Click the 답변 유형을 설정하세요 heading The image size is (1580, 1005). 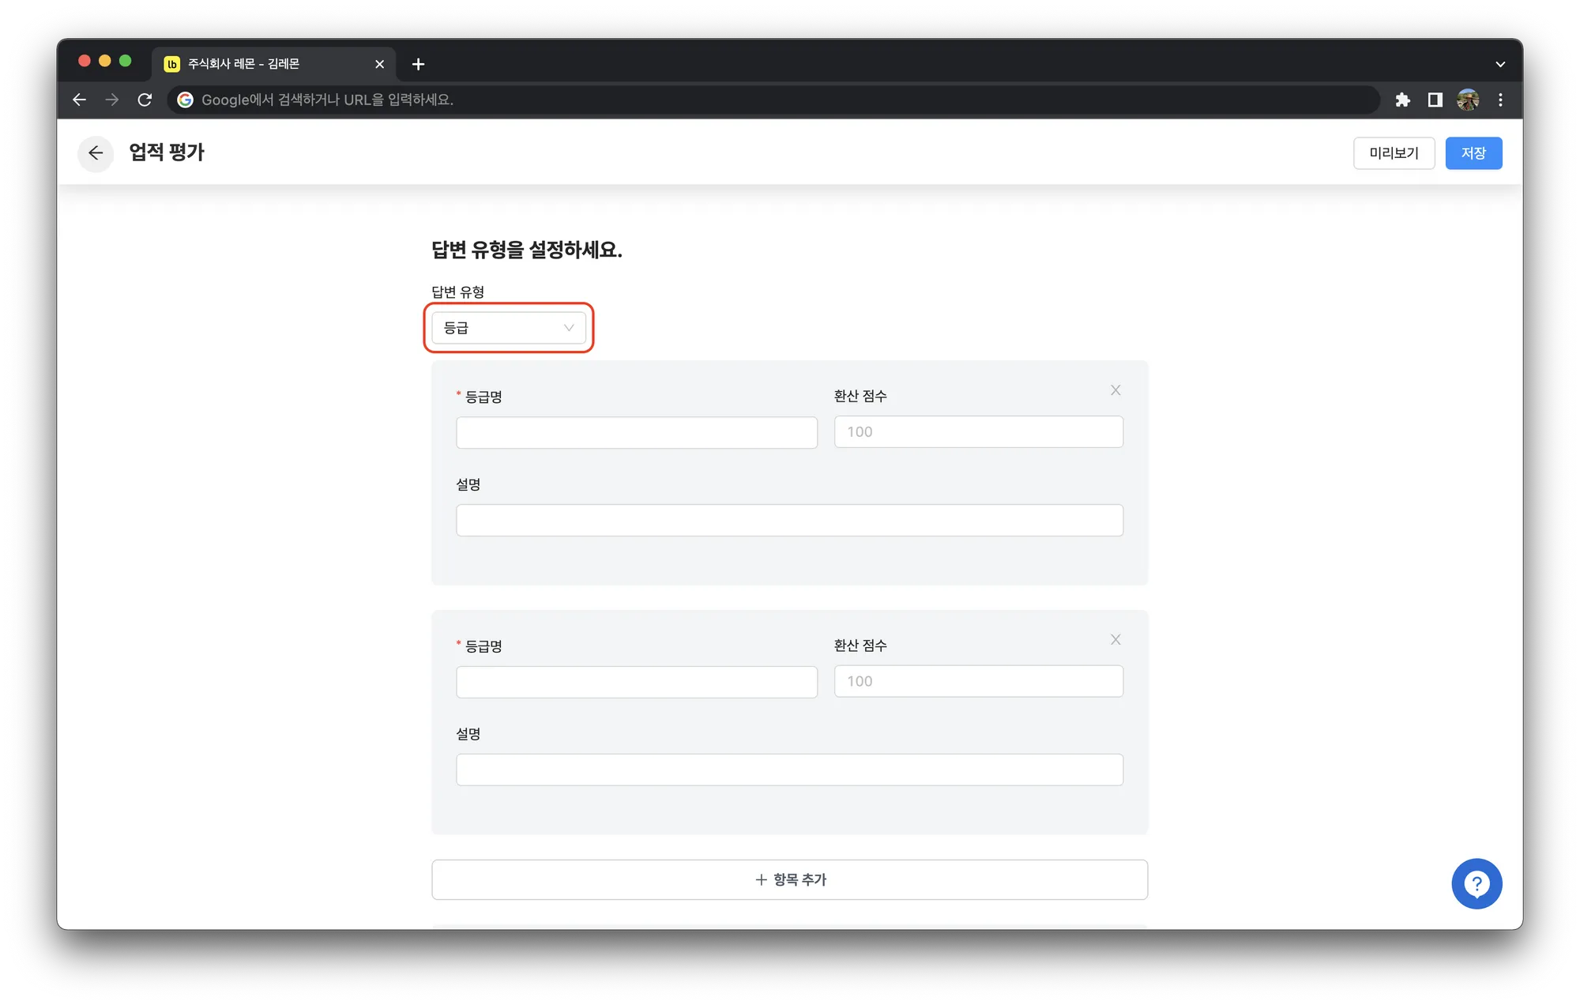click(x=527, y=250)
